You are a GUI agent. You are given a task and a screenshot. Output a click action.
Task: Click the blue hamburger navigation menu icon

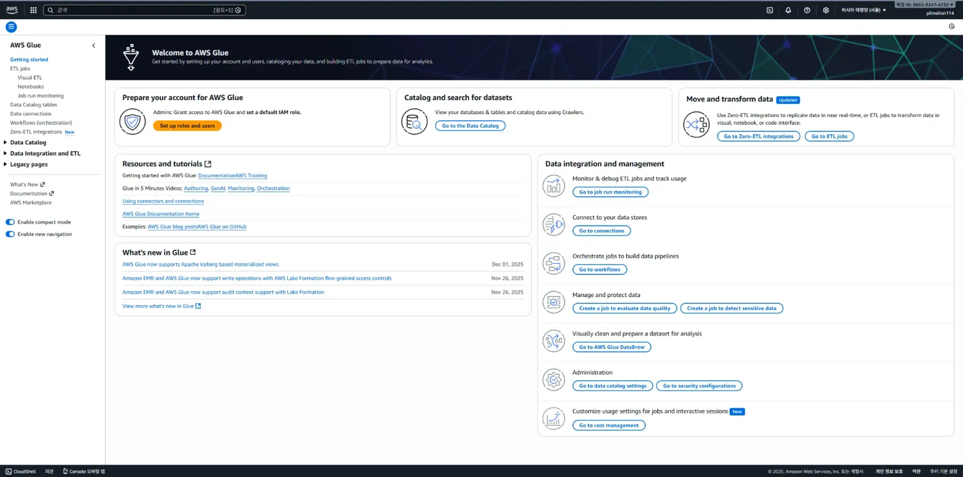11,26
